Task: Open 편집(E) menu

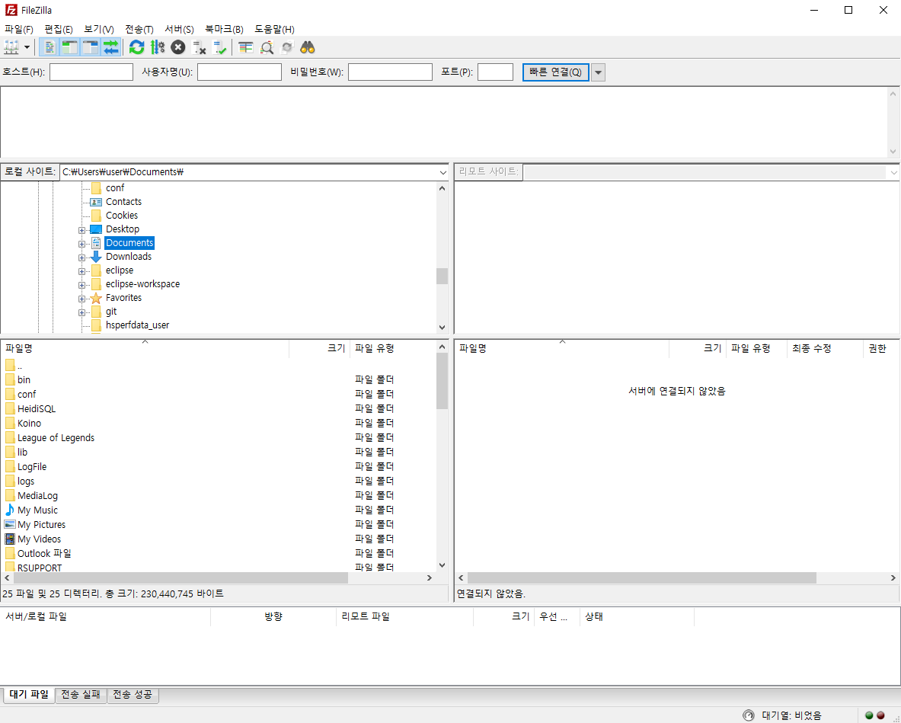Action: [x=59, y=29]
